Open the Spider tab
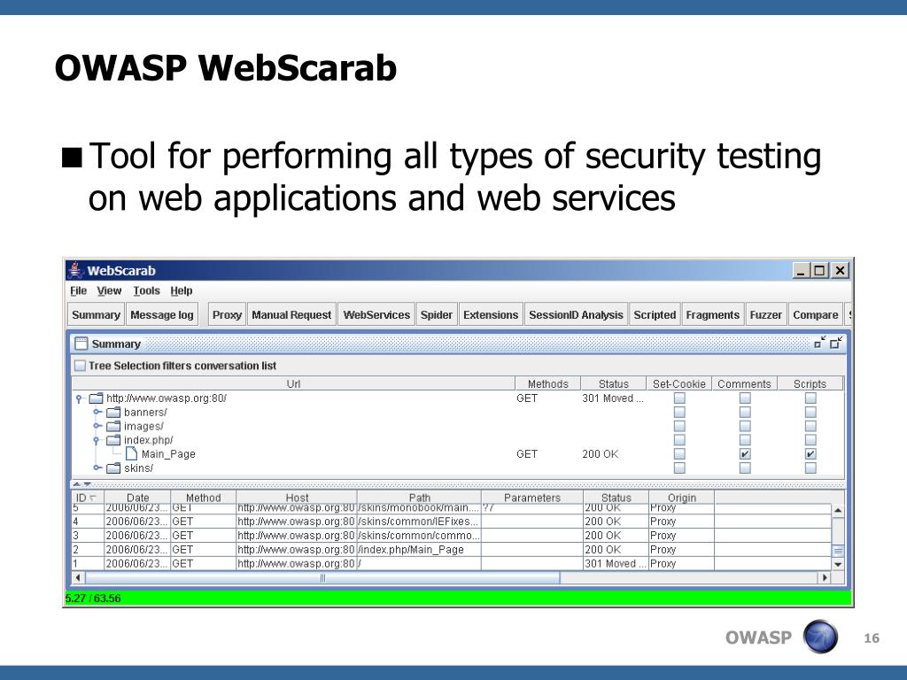Viewport: 907px width, 680px height. click(437, 314)
